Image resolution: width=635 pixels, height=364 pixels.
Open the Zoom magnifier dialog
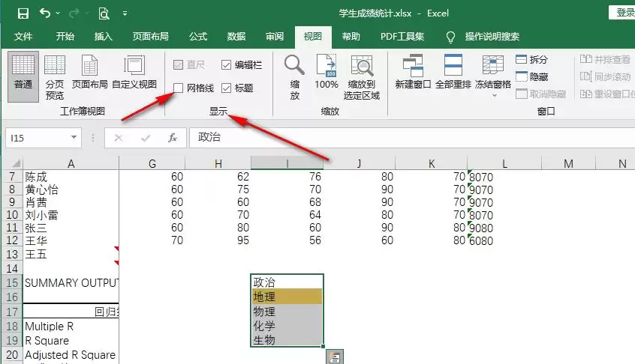point(294,77)
